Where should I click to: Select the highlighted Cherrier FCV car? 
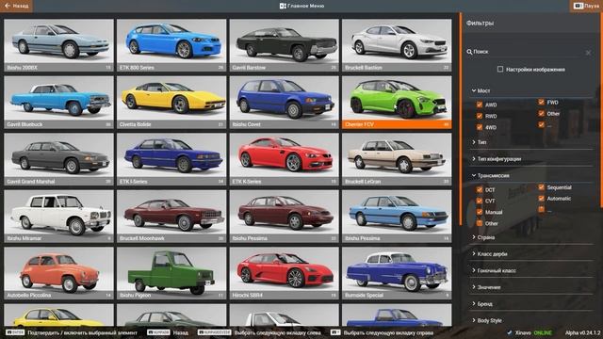pyautogui.click(x=397, y=103)
